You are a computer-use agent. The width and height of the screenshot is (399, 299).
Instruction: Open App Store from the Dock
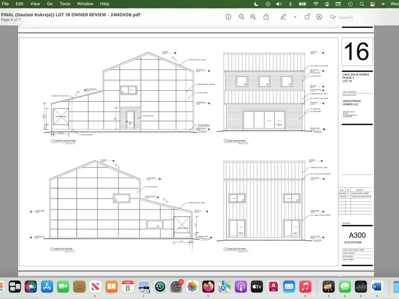(x=47, y=287)
